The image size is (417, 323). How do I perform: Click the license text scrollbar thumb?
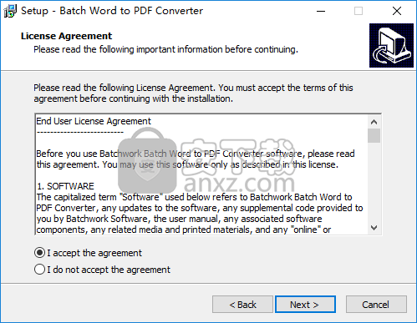tap(374, 135)
